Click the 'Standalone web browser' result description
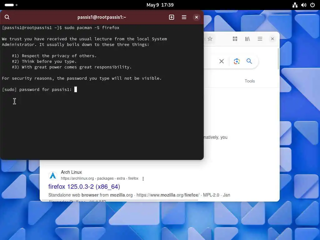This screenshot has height=240, width=320. point(139,195)
